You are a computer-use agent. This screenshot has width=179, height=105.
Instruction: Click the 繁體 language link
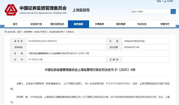(159, 1)
